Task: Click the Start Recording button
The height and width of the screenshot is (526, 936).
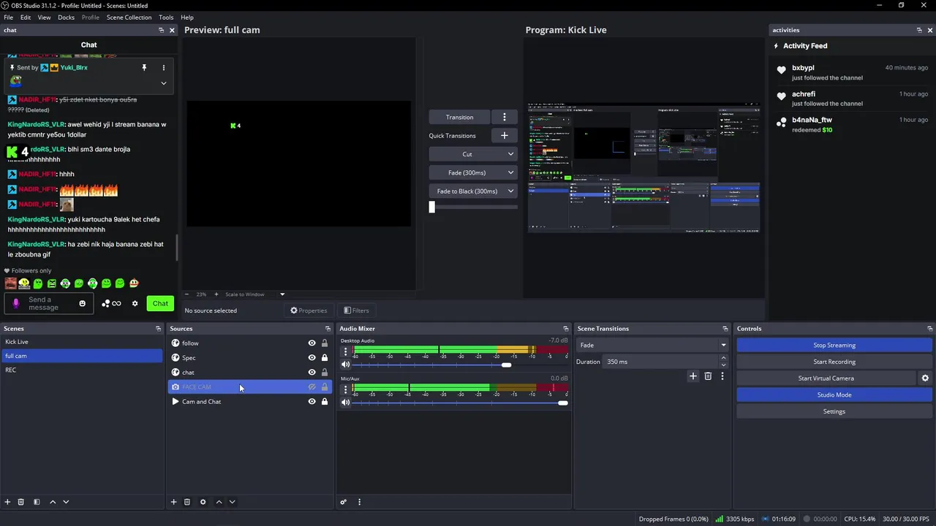Action: tap(834, 362)
